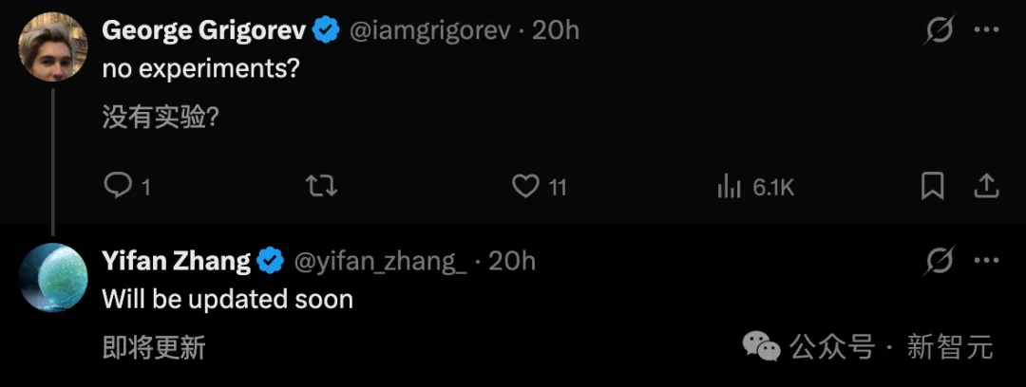Bookmark George Grigorev's tweet
This screenshot has height=387, width=1026.
pyautogui.click(x=932, y=186)
